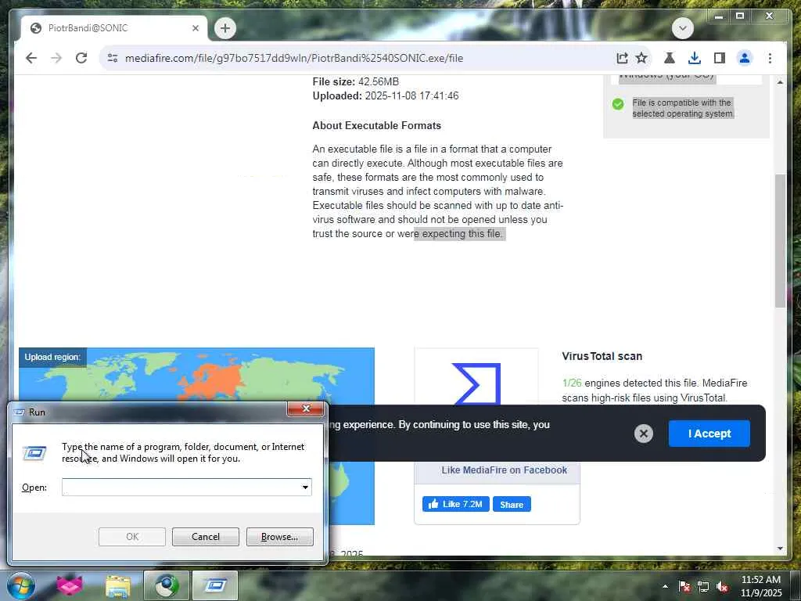The height and width of the screenshot is (601, 801).
Task: Open Action Center flag tray icon
Action: [x=684, y=586]
